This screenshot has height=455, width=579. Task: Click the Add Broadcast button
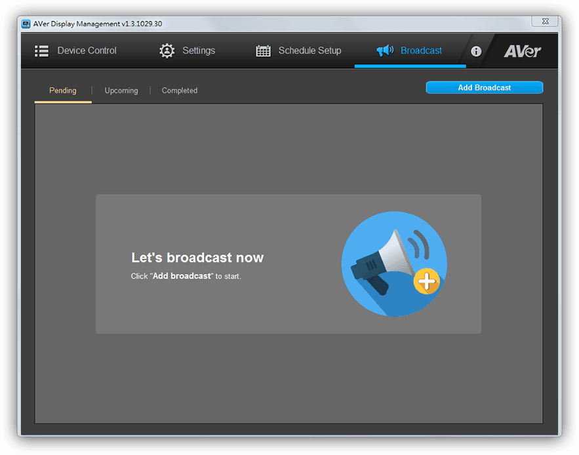484,88
